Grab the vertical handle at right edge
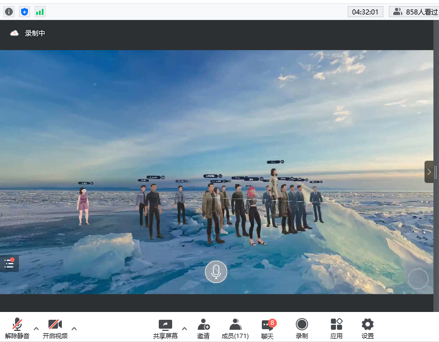439x342 pixels. 436,172
